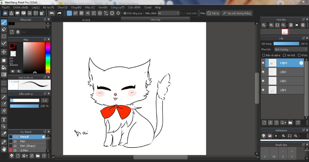This screenshot has width=309, height=162.
Task: Open Pencil brush settings gear
Action: [43, 137]
